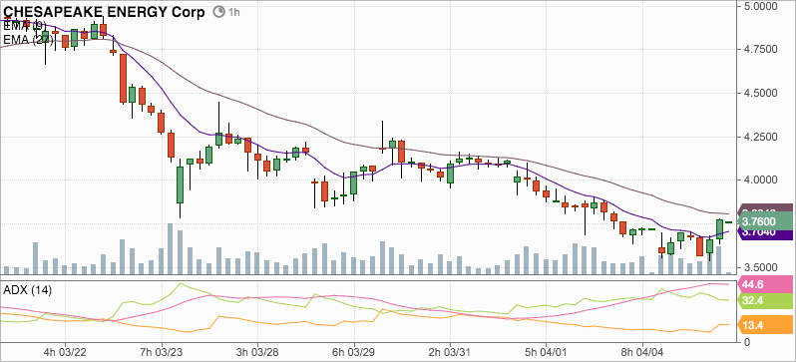Click the 6h 03/29 time axis label

354,352
